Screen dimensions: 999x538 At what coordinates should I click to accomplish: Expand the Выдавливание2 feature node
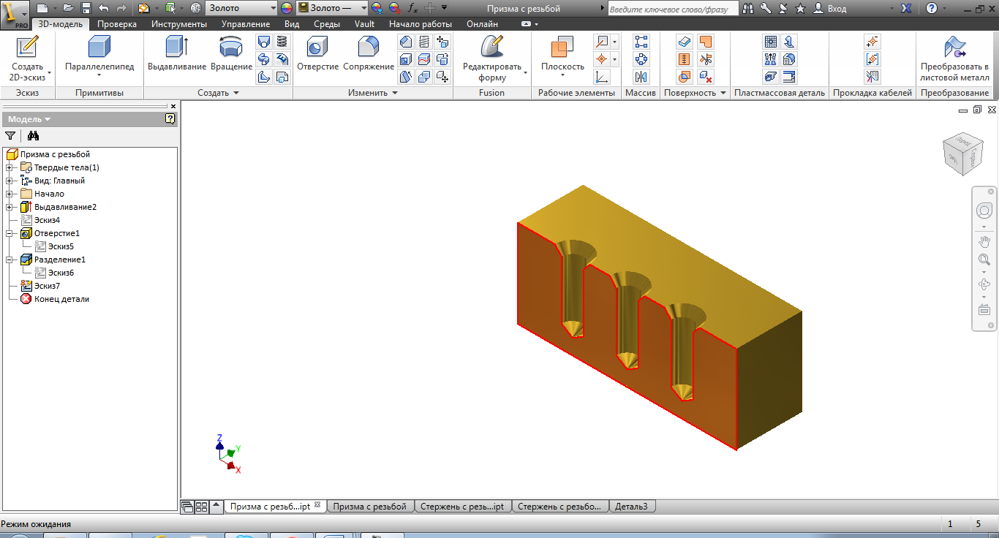[10, 207]
